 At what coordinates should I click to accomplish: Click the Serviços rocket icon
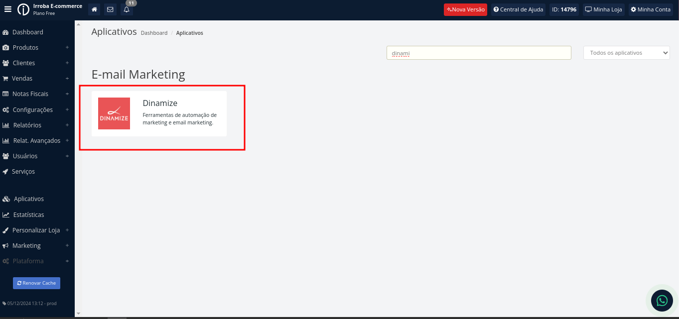pyautogui.click(x=5, y=172)
